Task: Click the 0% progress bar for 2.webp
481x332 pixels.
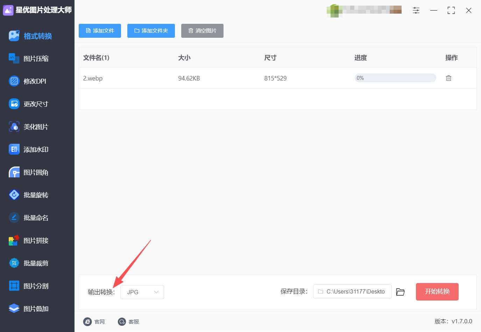Action: coord(395,78)
